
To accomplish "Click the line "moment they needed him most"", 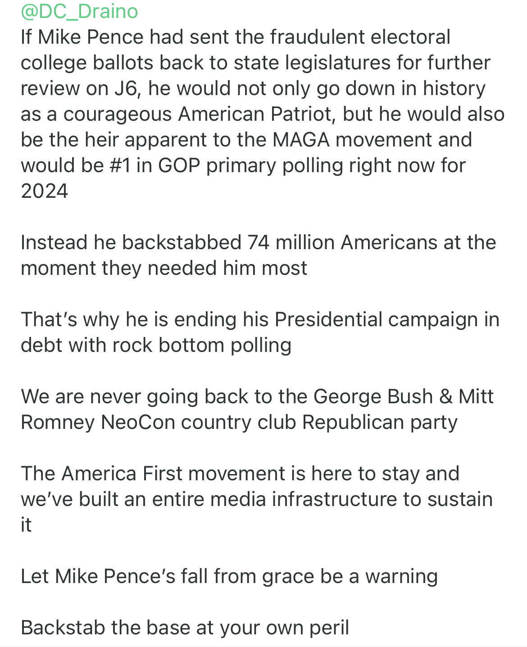I will pos(164,268).
